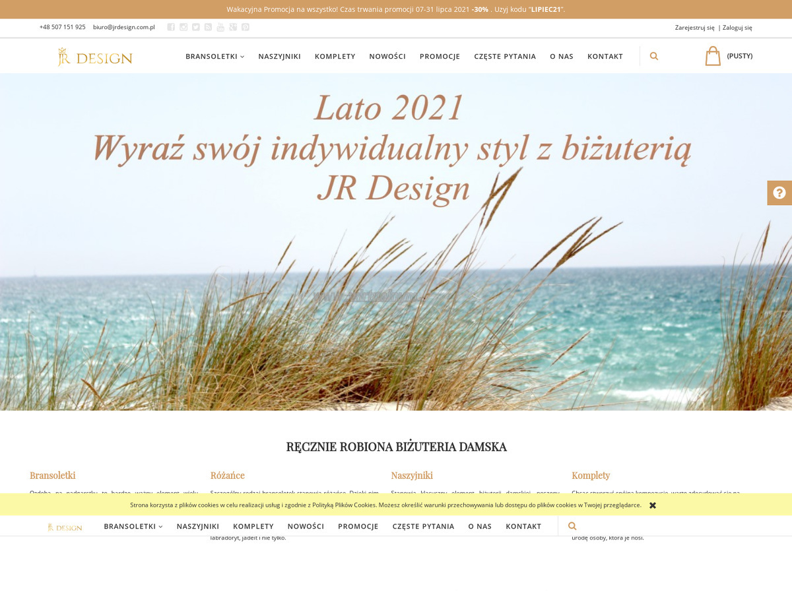The image size is (792, 593).
Task: Open the Pinterest social icon
Action: point(246,27)
